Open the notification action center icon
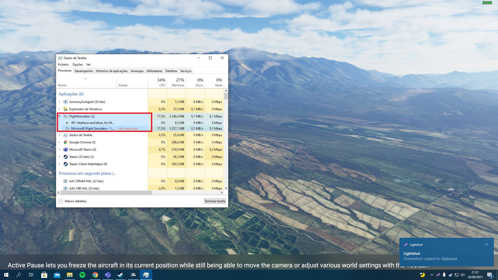 (490, 275)
